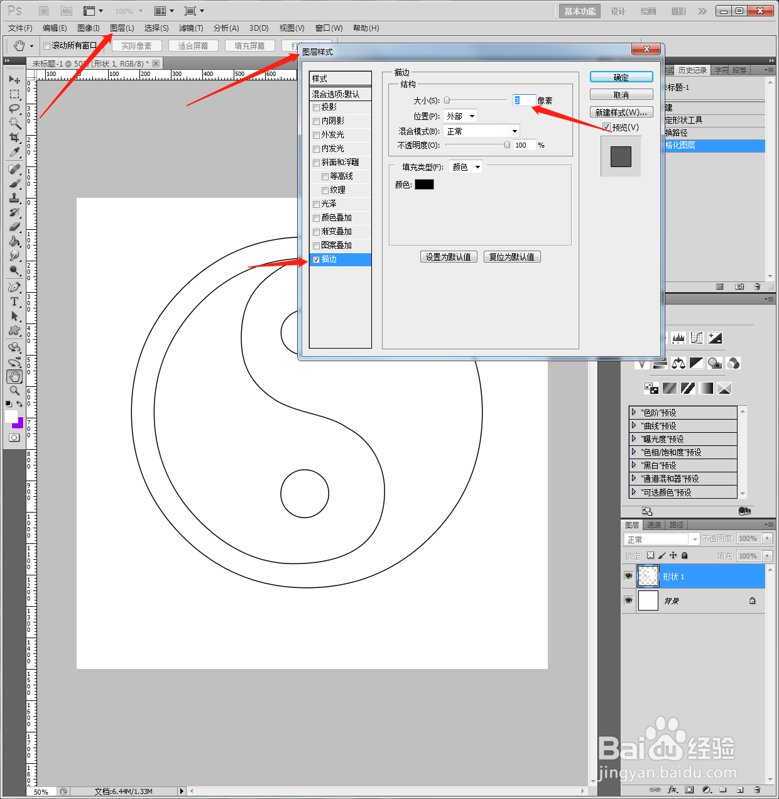
Task: Uncheck the 描边 (Stroke) checkbox
Action: pyautogui.click(x=316, y=259)
